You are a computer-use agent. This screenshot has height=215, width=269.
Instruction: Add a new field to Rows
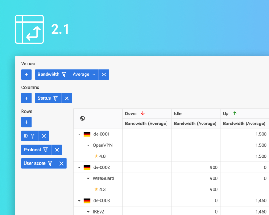click(x=26, y=122)
